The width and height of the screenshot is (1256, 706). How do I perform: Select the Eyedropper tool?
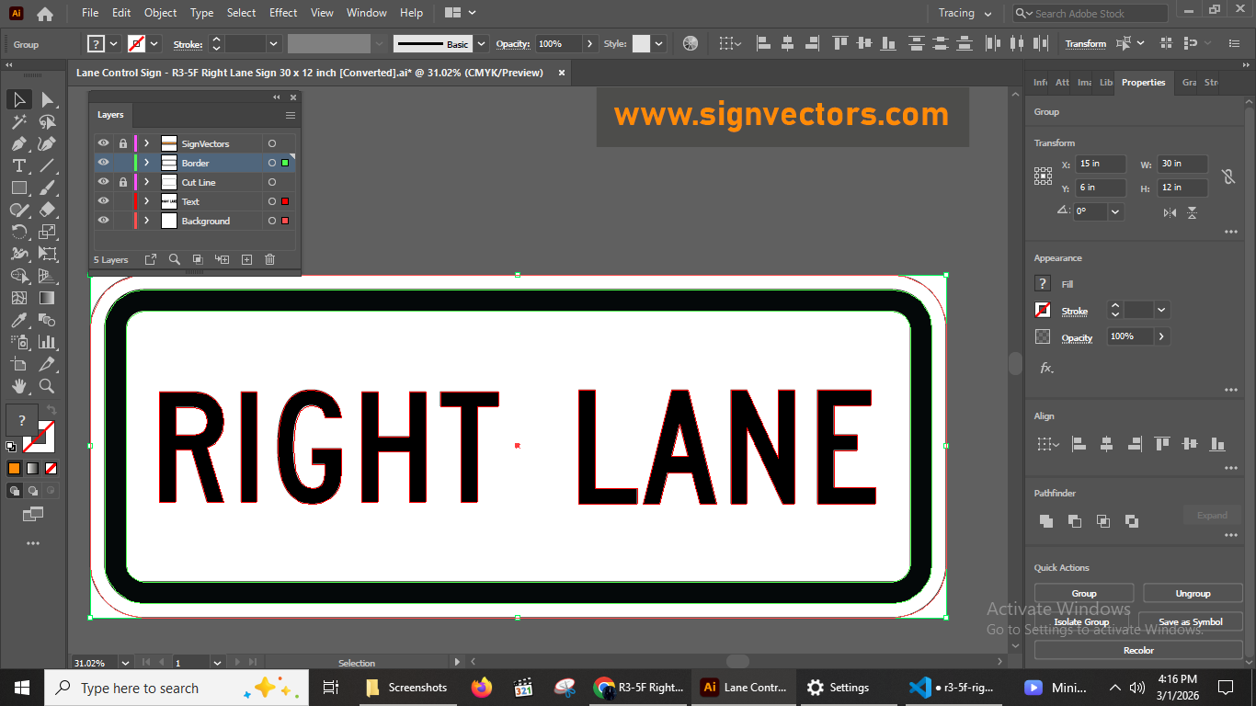tap(19, 320)
